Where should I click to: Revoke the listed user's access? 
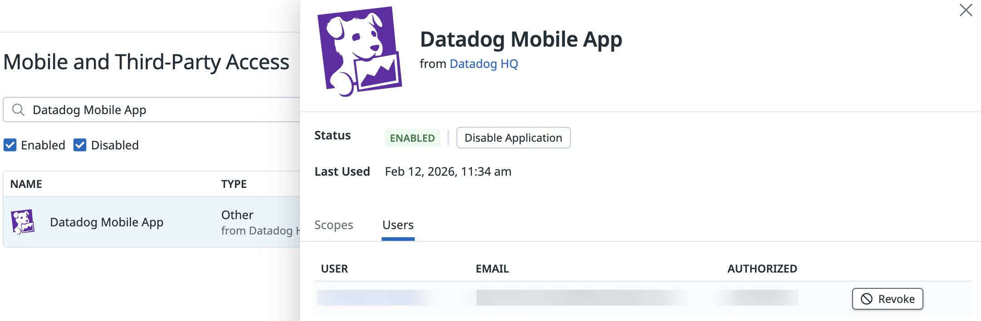tap(887, 299)
